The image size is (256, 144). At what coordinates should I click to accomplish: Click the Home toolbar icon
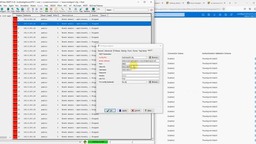click(x=28, y=10)
